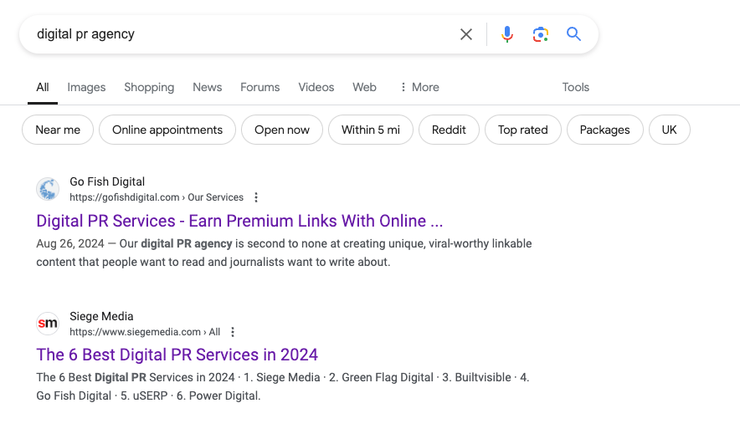The height and width of the screenshot is (434, 740).
Task: Click the www.siegemedia.com URL breadcrumb
Action: pos(145,332)
